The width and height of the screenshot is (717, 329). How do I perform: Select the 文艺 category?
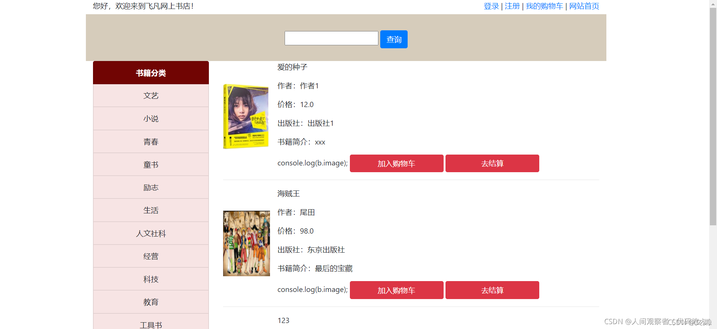[151, 96]
